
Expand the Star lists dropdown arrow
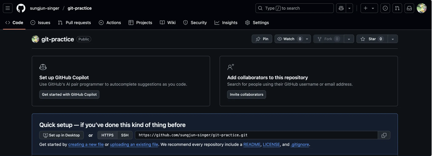click(x=393, y=39)
